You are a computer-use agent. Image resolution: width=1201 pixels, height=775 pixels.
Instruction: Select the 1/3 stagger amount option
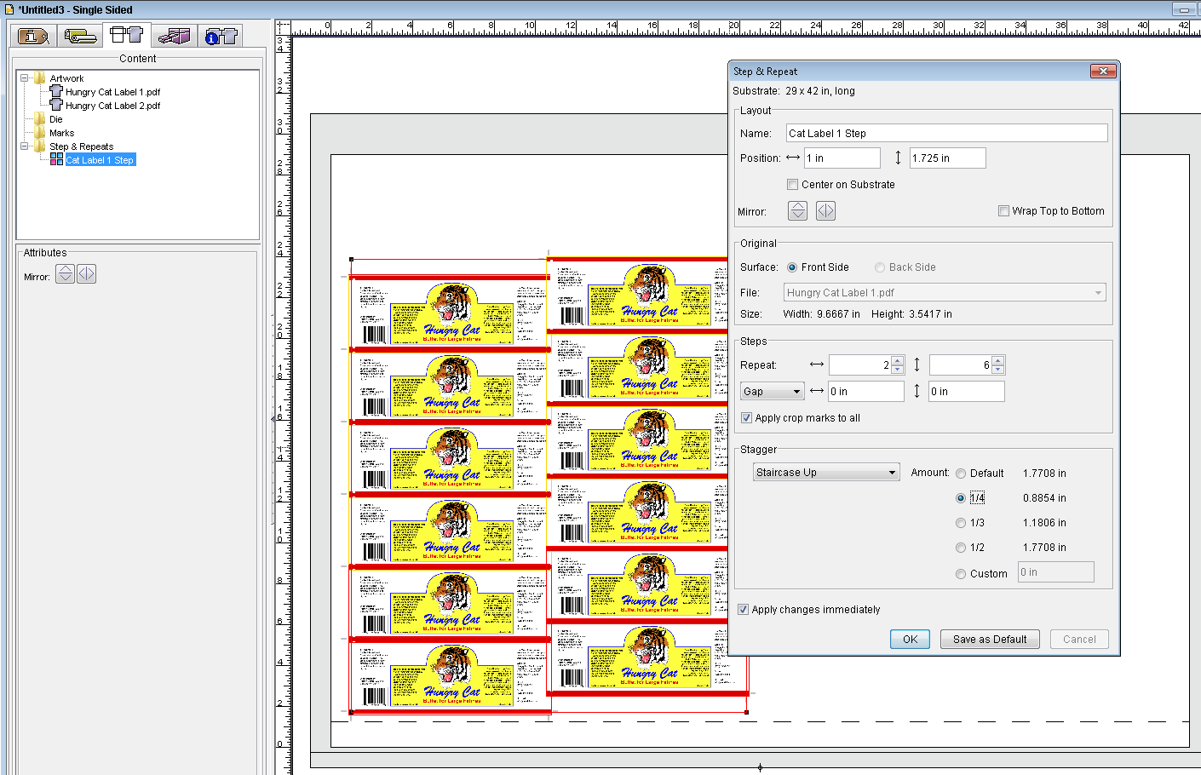click(x=961, y=523)
